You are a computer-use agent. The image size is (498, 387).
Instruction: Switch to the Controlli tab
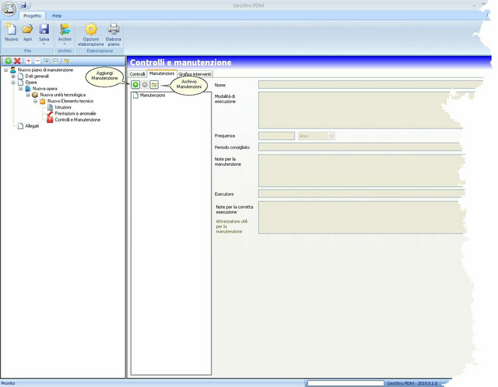137,74
